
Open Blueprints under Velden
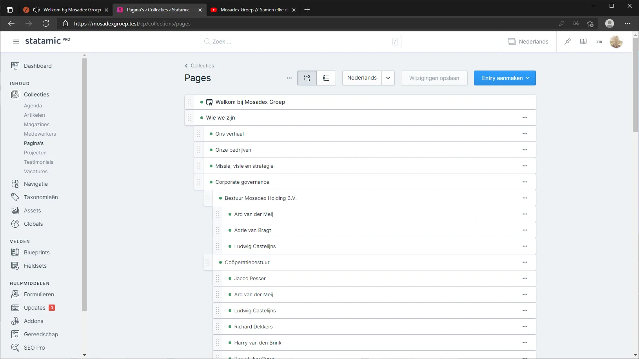(x=36, y=252)
